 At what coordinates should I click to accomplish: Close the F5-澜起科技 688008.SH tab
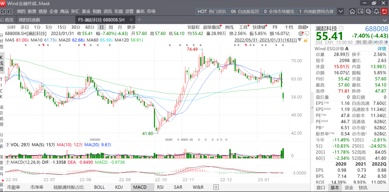(x=131, y=20)
